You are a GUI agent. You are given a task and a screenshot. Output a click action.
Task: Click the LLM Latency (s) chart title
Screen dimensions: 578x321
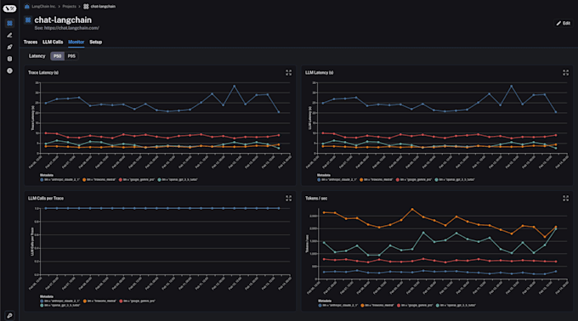(320, 72)
